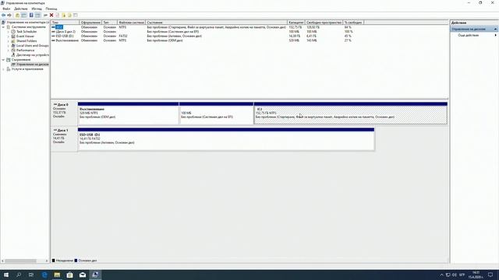Screen dimensions: 499x280
Task: Click the blue Основен дял legend swatch
Action: 76,261
